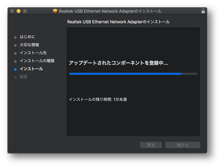The image size is (222, 168).
Task: Click the blue bullet beside インストール step
Action: click(x=15, y=69)
